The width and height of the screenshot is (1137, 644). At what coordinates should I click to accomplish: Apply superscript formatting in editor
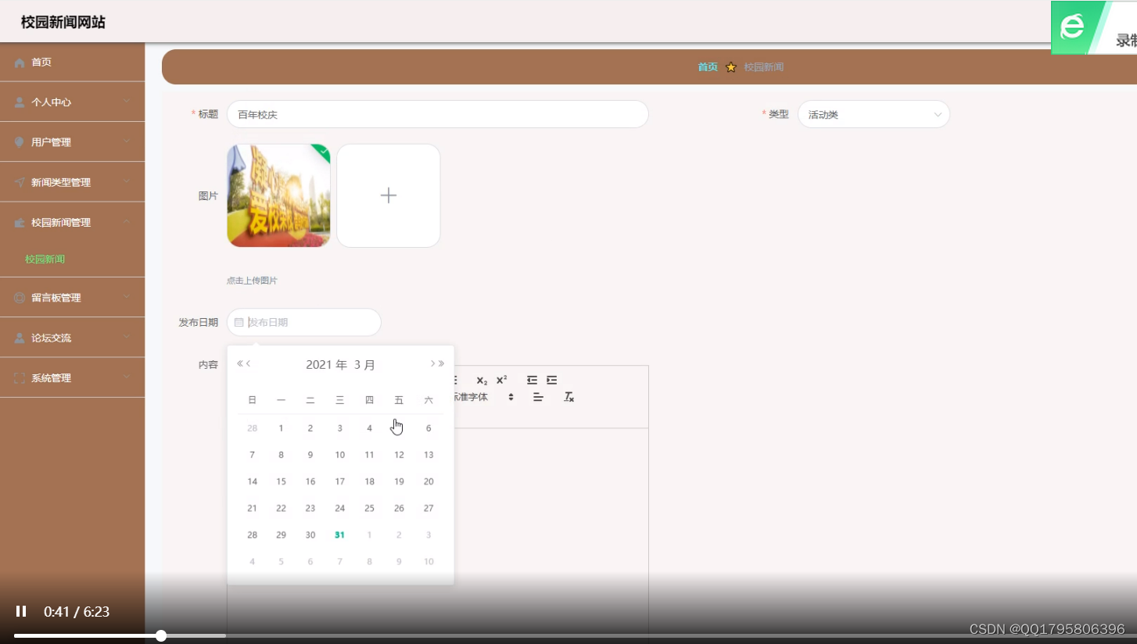point(502,380)
